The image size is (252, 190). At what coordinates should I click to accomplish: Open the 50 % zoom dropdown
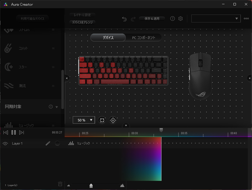coord(84,120)
